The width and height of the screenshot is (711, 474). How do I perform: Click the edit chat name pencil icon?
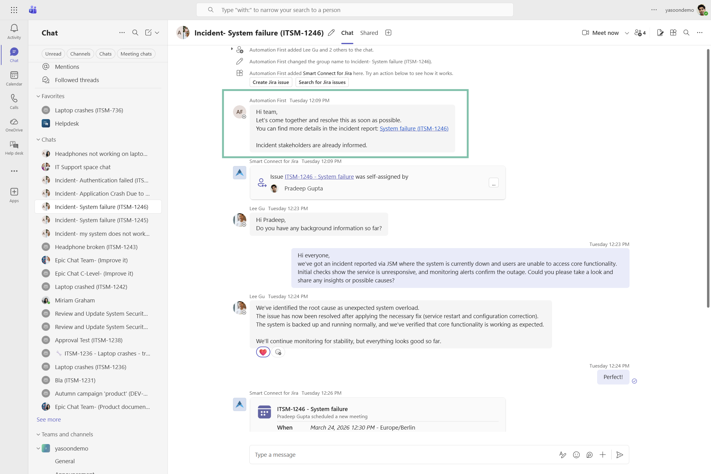331,33
